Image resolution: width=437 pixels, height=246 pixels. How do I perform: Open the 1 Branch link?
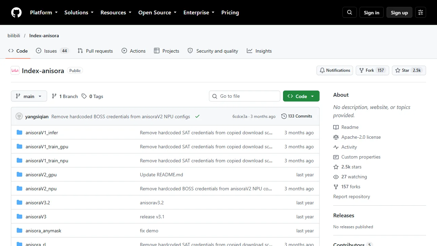pyautogui.click(x=65, y=96)
